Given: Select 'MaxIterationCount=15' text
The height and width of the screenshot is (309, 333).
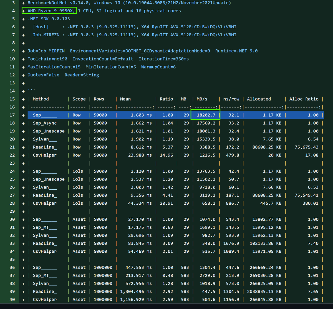Looking at the screenshot, I should tap(54, 67).
